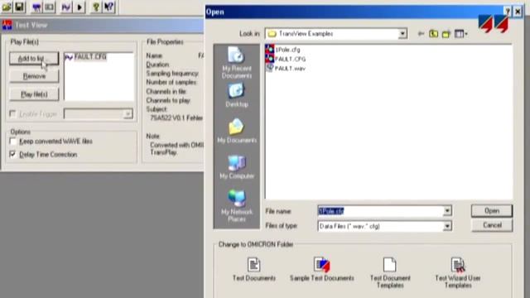This screenshot has height=298, width=530.
Task: Toggle the Enable Trigger checkbox
Action: coord(13,114)
